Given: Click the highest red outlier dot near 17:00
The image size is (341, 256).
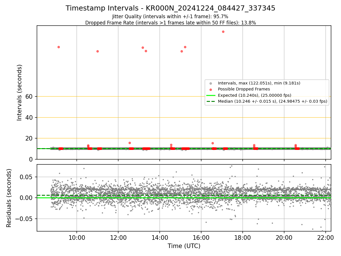Looking at the screenshot, I should pos(223,32).
